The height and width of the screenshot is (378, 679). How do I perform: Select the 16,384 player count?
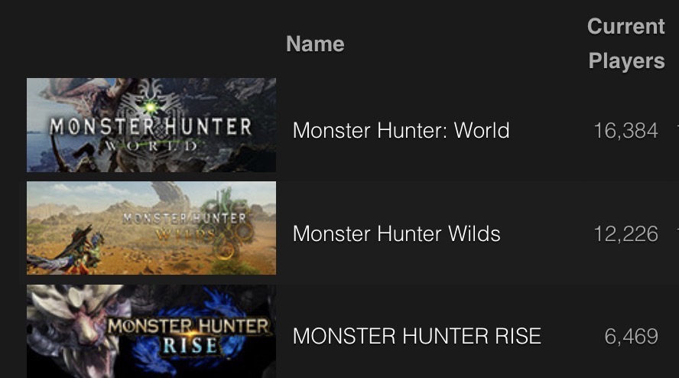coord(625,131)
